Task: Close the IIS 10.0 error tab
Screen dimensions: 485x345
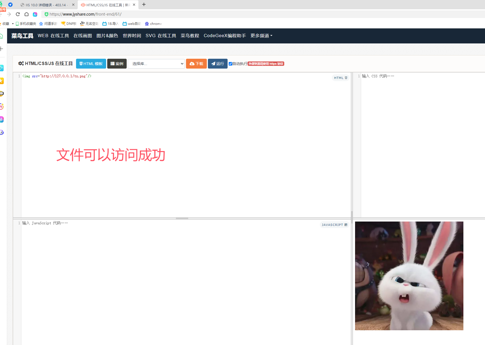Action: (73, 5)
